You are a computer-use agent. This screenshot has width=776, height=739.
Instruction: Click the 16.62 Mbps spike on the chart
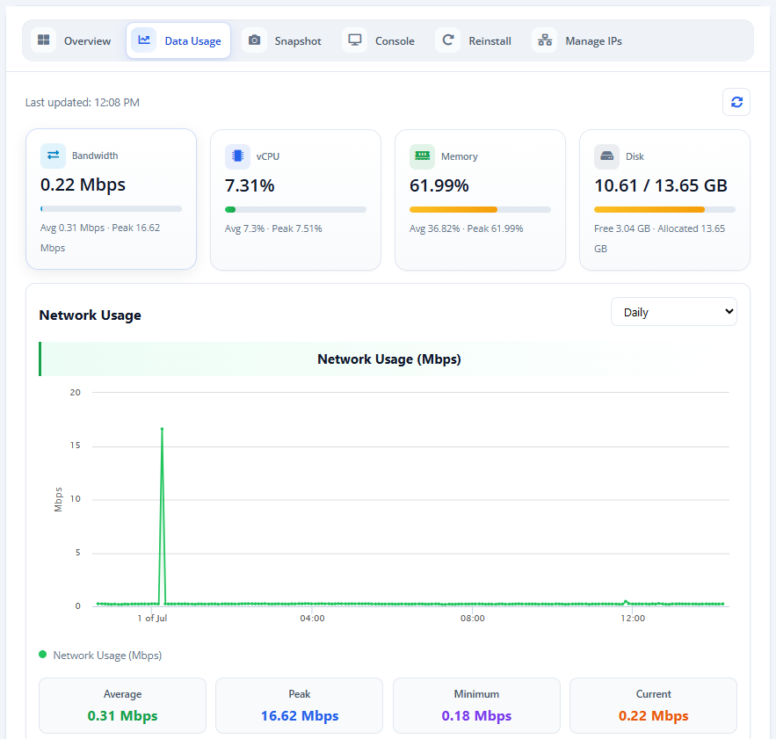tap(162, 429)
